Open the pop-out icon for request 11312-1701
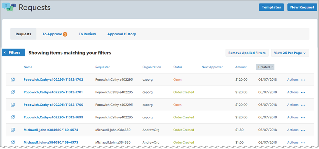Image resolution: width=319 pixels, height=149 pixels. tap(13, 92)
